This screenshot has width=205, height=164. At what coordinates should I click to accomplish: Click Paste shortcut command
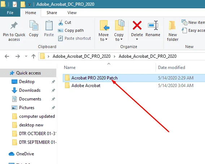74,38
